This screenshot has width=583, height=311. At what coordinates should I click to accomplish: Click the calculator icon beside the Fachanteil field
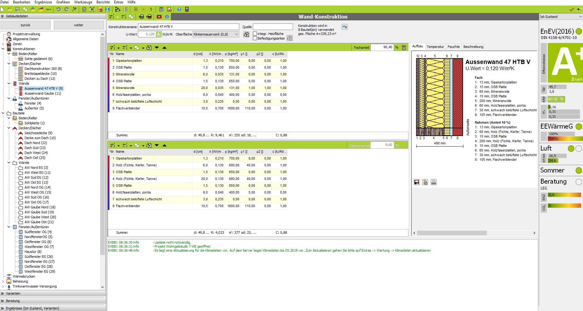[x=404, y=48]
